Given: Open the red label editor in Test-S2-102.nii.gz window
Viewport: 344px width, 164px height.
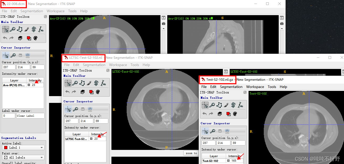Looking at the screenshot, I should tap(228, 114).
